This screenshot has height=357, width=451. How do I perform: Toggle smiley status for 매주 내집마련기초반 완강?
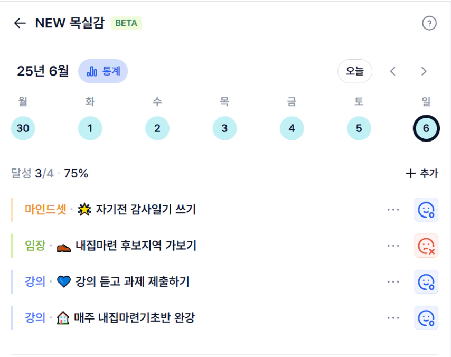tap(426, 318)
